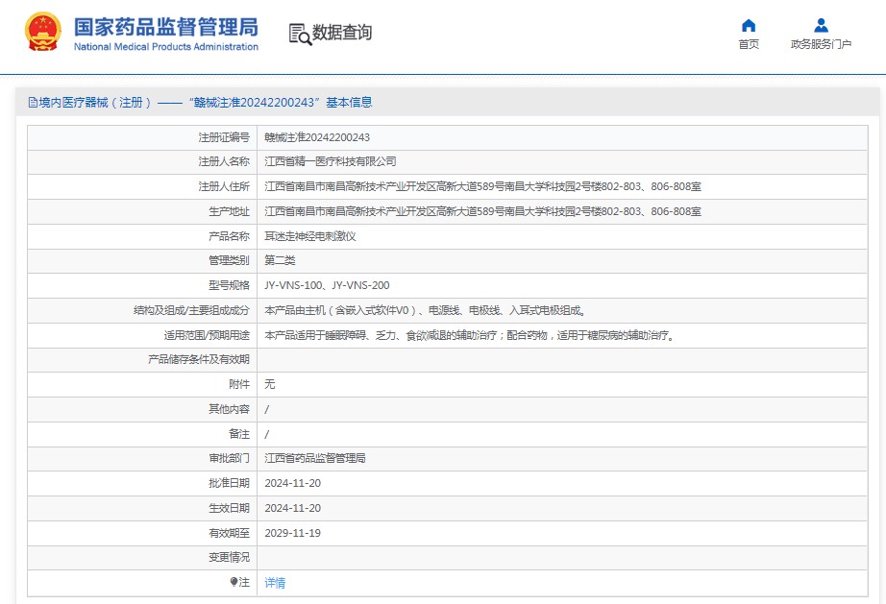Open the 政务服务门户 text link
The image size is (886, 604).
click(x=821, y=44)
